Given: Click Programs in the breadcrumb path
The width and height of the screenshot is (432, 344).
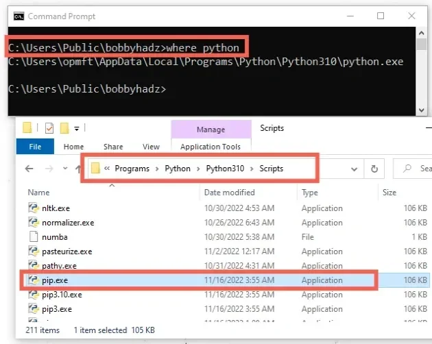Looking at the screenshot, I should 132,169.
